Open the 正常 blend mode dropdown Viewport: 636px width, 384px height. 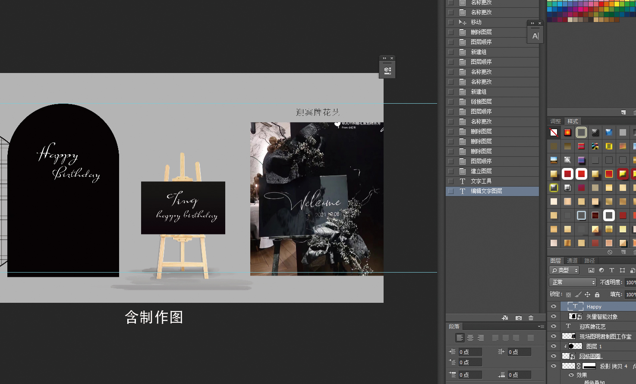click(x=573, y=282)
